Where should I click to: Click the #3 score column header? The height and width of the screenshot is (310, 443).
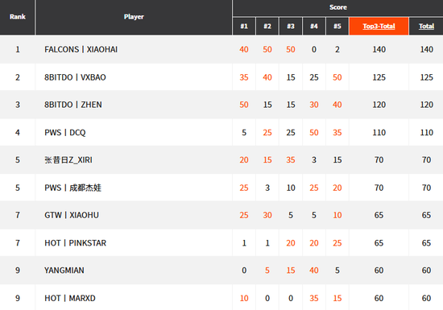pyautogui.click(x=291, y=27)
